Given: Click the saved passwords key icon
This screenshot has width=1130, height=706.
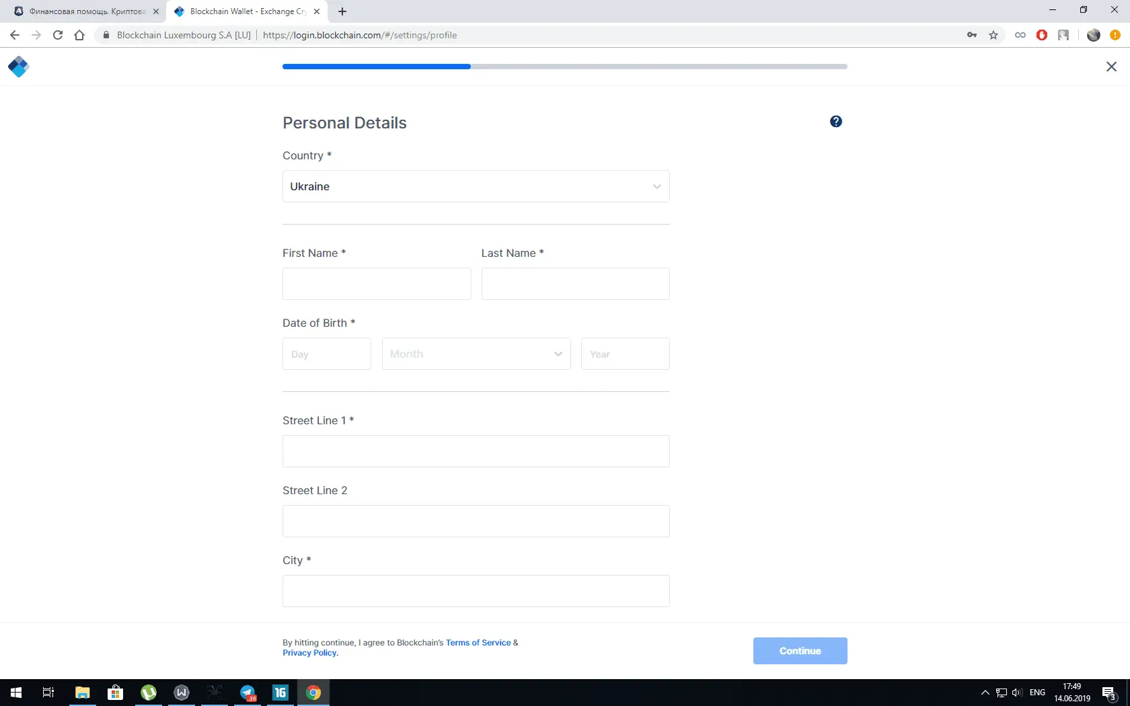Looking at the screenshot, I should 972,35.
